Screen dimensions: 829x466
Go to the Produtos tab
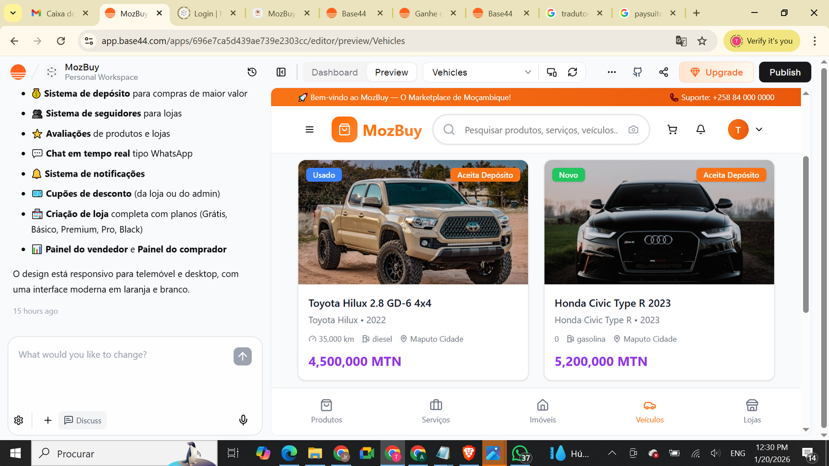pyautogui.click(x=326, y=412)
